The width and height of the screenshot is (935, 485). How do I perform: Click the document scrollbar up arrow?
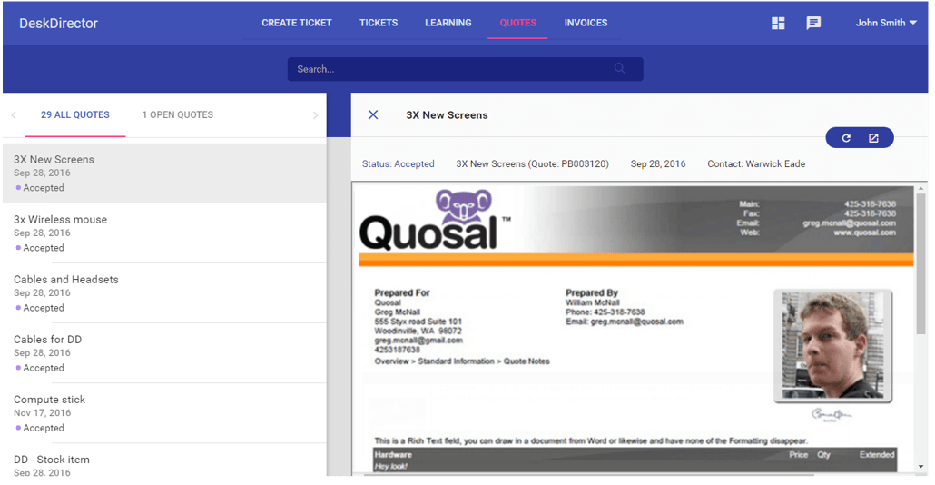coord(920,189)
